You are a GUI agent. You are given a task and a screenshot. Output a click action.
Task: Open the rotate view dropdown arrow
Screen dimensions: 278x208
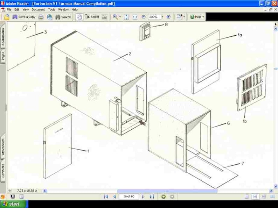pos(184,17)
